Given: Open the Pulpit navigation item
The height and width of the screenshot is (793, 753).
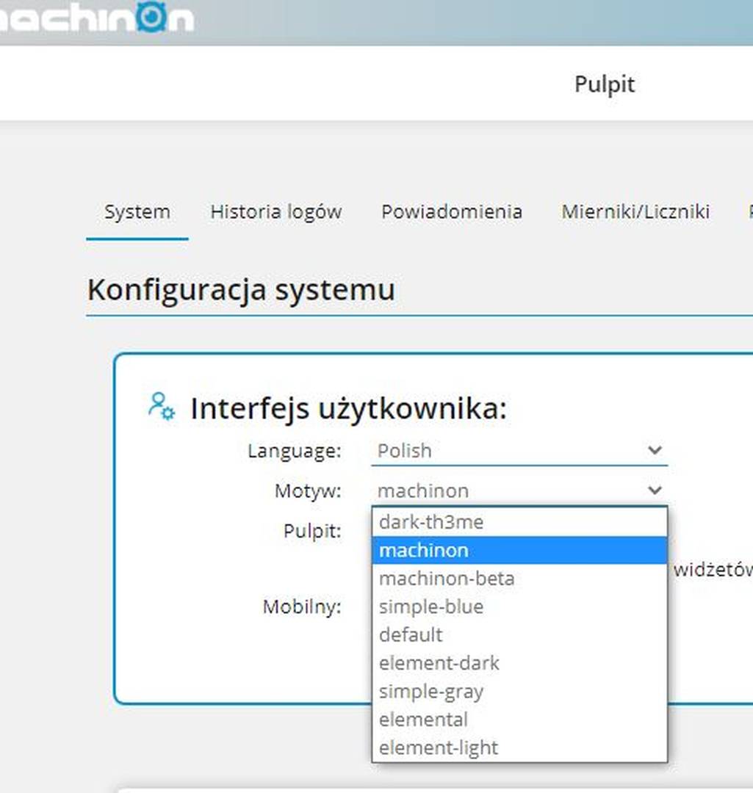Looking at the screenshot, I should pos(604,84).
